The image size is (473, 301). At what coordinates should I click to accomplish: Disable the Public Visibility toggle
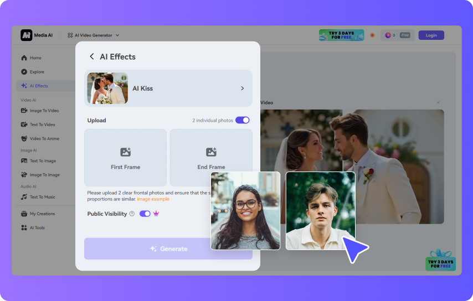[x=145, y=214]
